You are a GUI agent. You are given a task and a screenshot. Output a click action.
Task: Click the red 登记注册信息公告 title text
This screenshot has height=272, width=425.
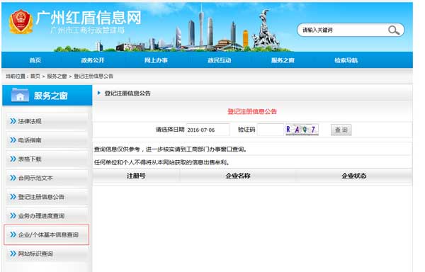point(252,111)
